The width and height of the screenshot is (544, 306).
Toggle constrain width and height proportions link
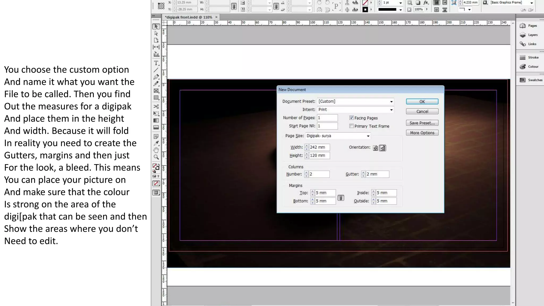coord(234,6)
